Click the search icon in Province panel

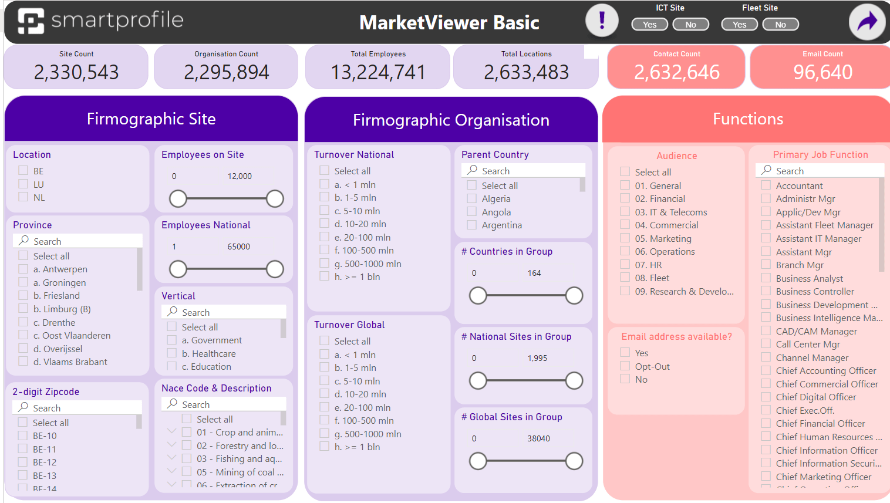22,241
